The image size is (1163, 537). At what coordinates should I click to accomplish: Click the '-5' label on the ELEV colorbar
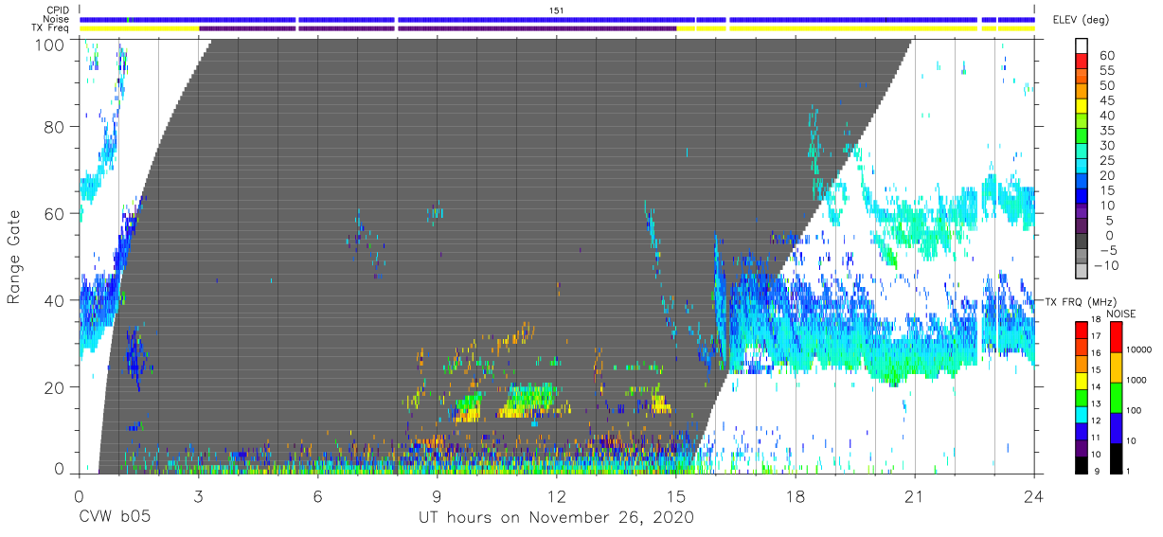pyautogui.click(x=1107, y=250)
